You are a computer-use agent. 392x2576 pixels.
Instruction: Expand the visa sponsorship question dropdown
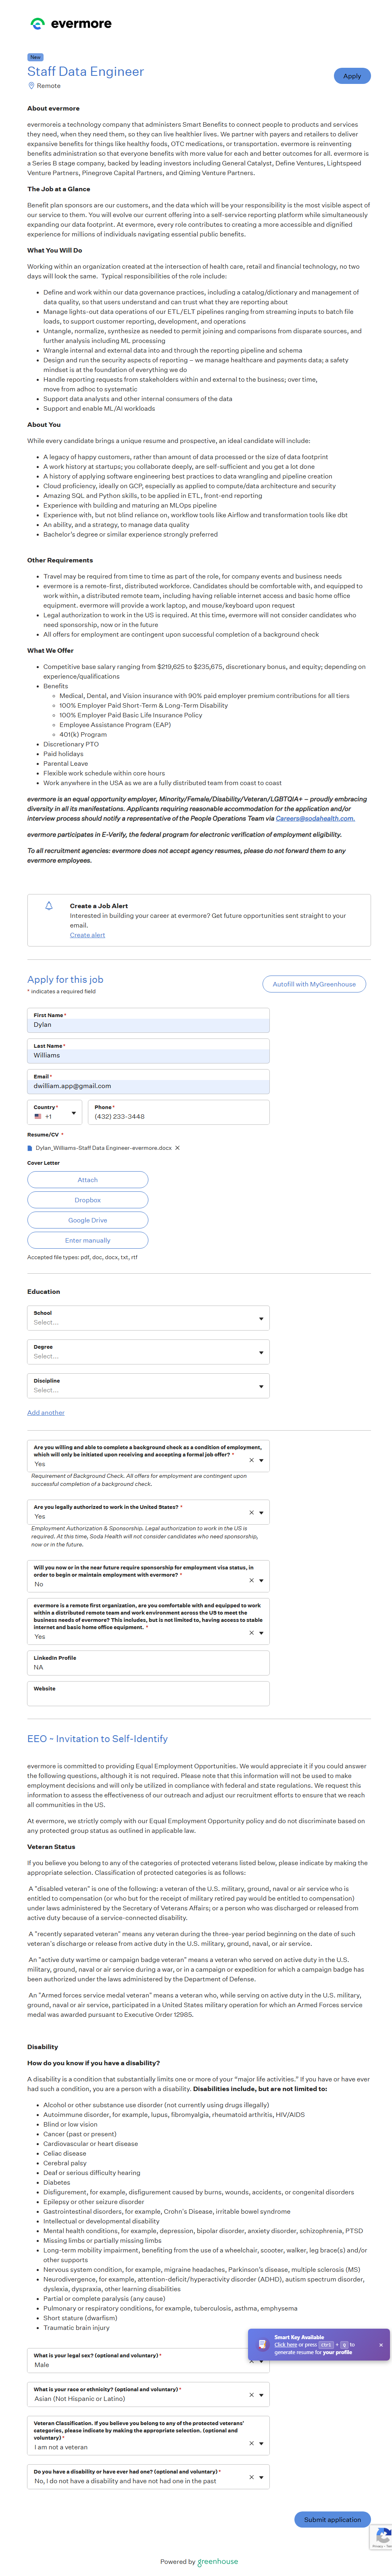pyautogui.click(x=261, y=1580)
